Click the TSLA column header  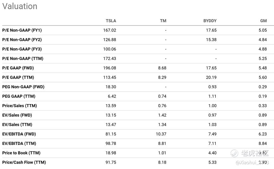coord(111,21)
